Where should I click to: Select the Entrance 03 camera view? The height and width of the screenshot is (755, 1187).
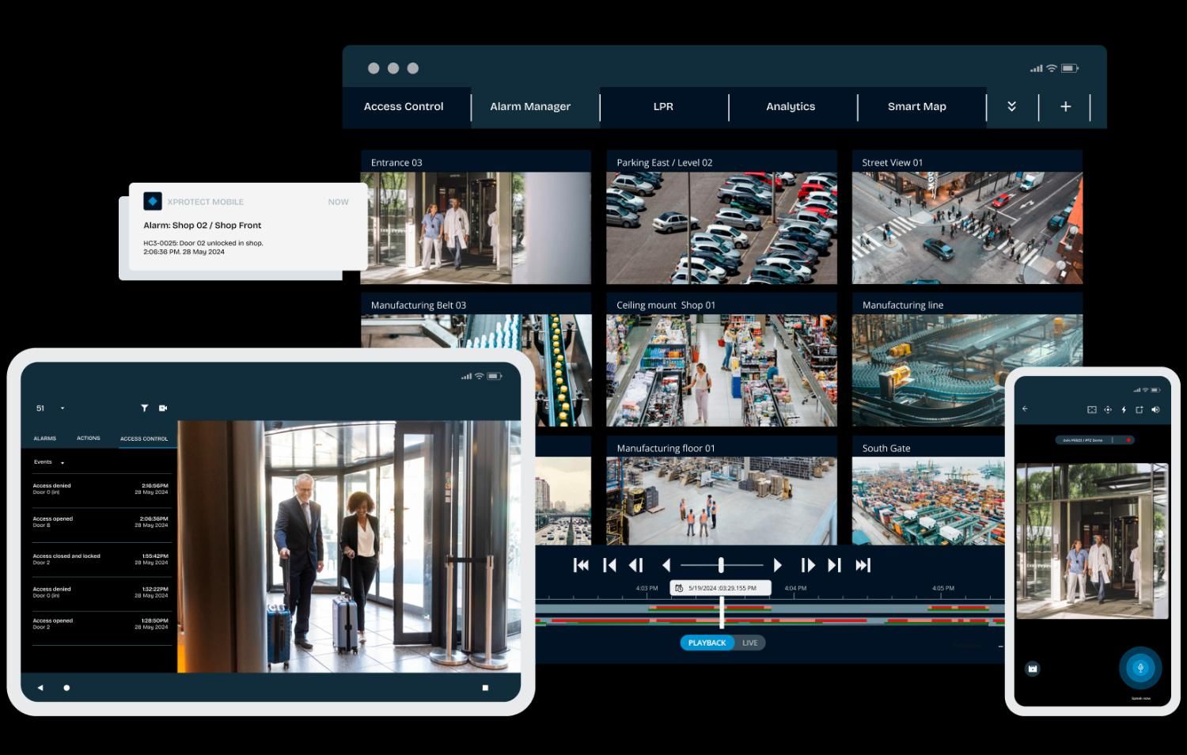click(x=476, y=218)
